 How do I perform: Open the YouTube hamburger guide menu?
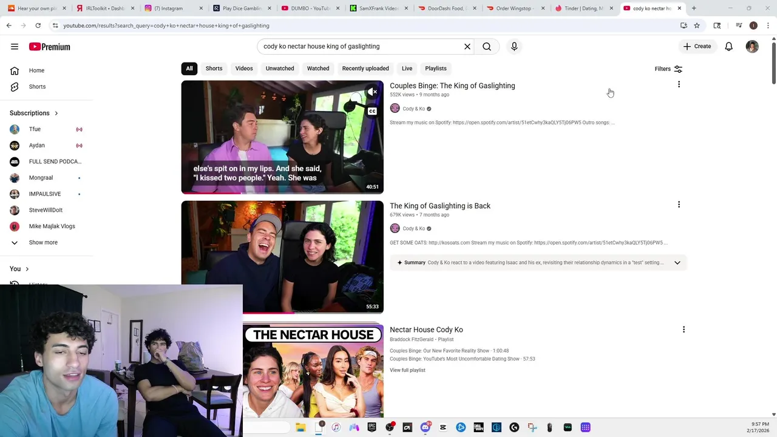click(x=15, y=47)
